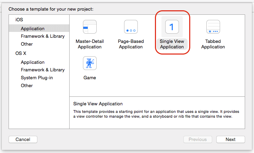Viewport: 254px width, 153px height.
Task: Click the Game label text
Action: (x=90, y=78)
